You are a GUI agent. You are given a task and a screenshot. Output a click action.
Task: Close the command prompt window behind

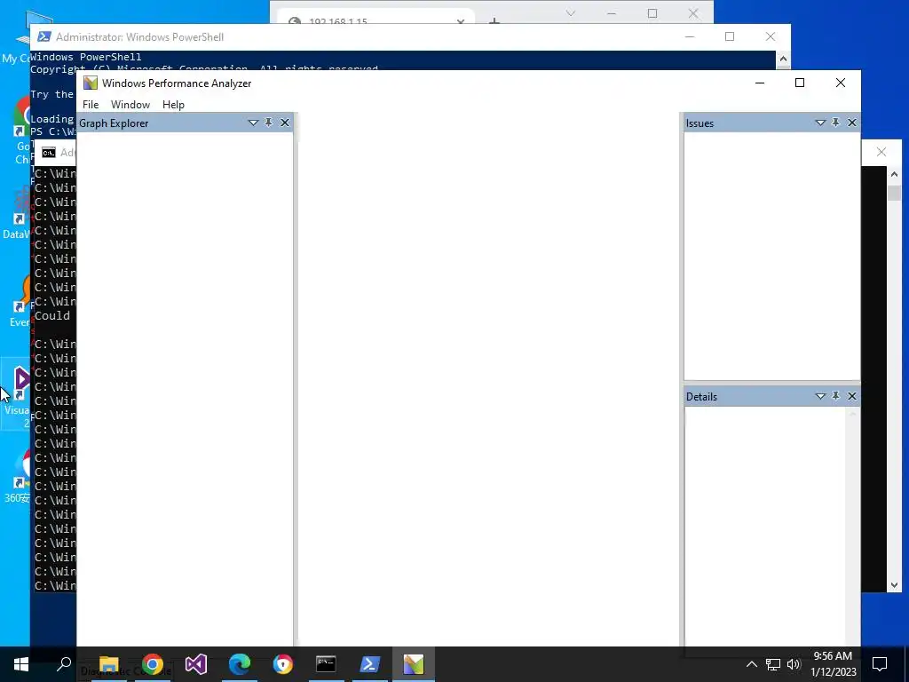[x=881, y=152]
